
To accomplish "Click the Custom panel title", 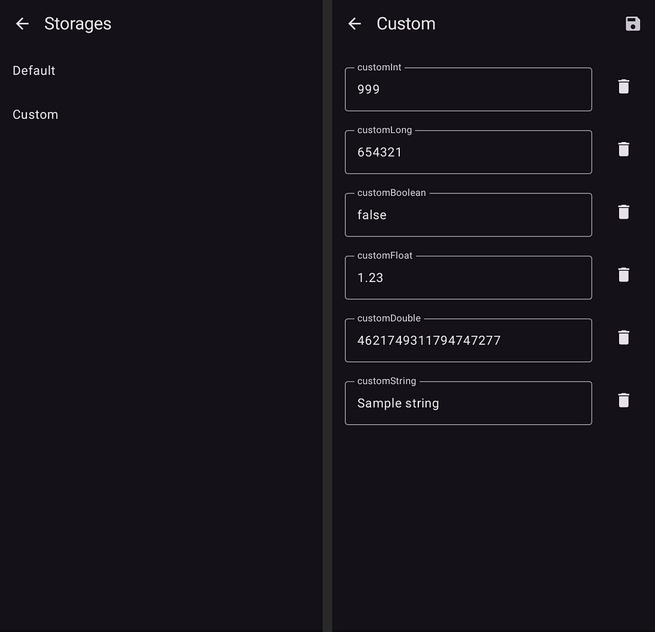I will point(406,24).
